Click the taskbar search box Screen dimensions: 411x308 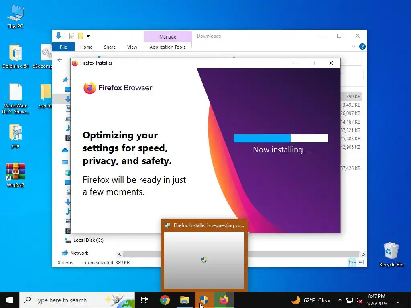point(77,300)
